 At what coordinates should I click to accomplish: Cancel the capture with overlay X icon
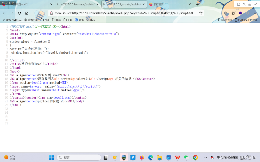[244, 4]
